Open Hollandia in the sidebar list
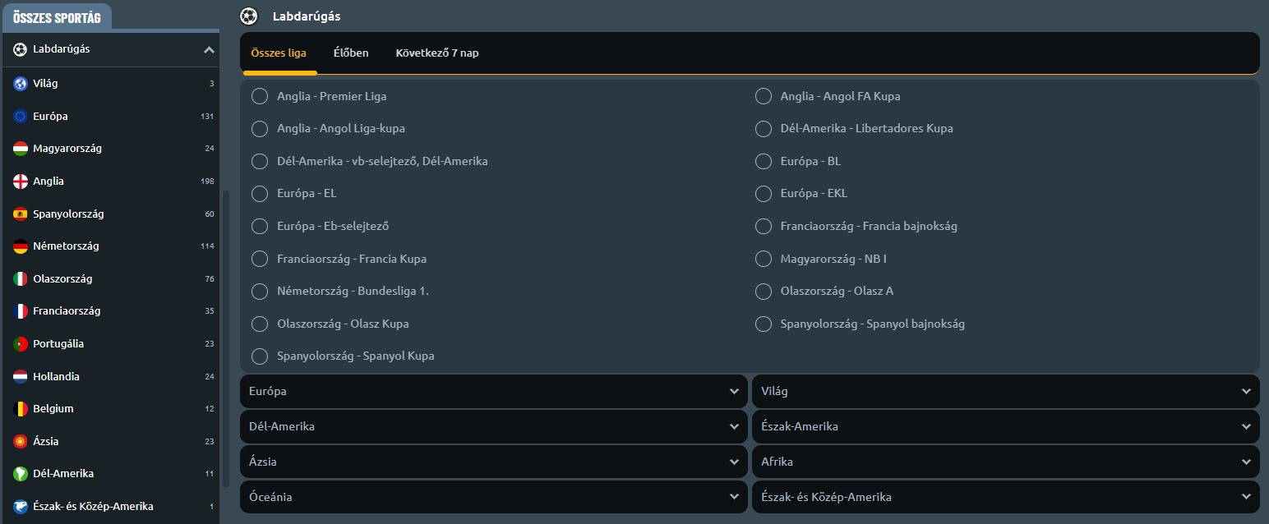 click(x=56, y=376)
